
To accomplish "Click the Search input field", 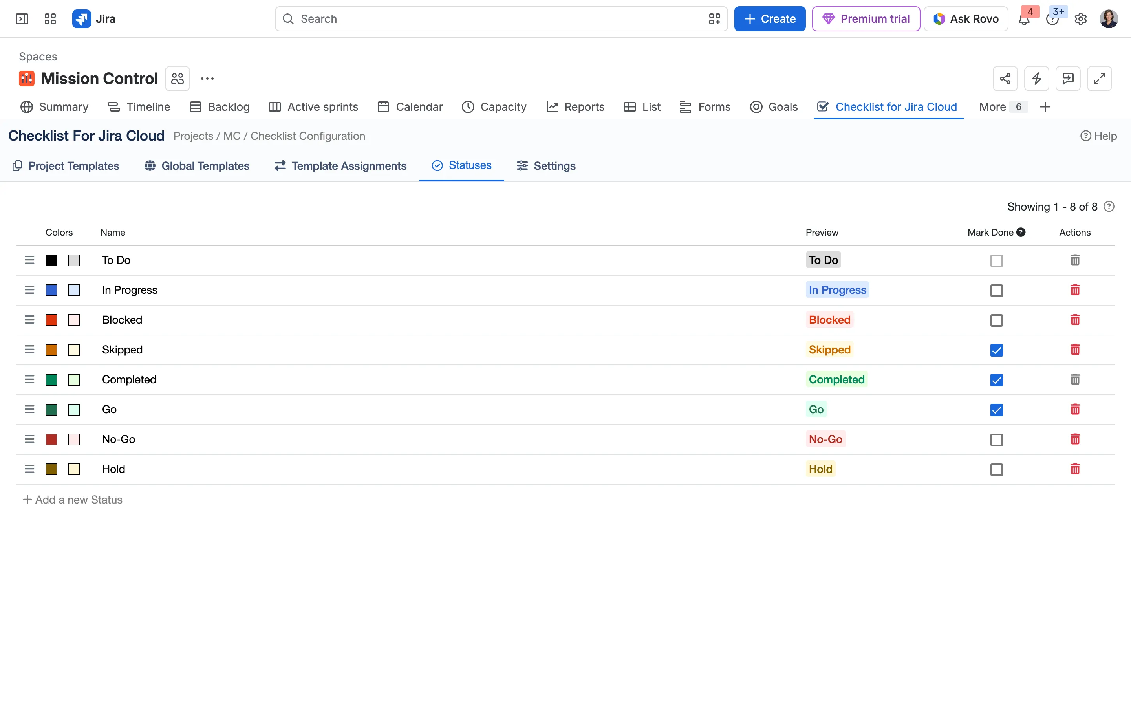I will (501, 19).
